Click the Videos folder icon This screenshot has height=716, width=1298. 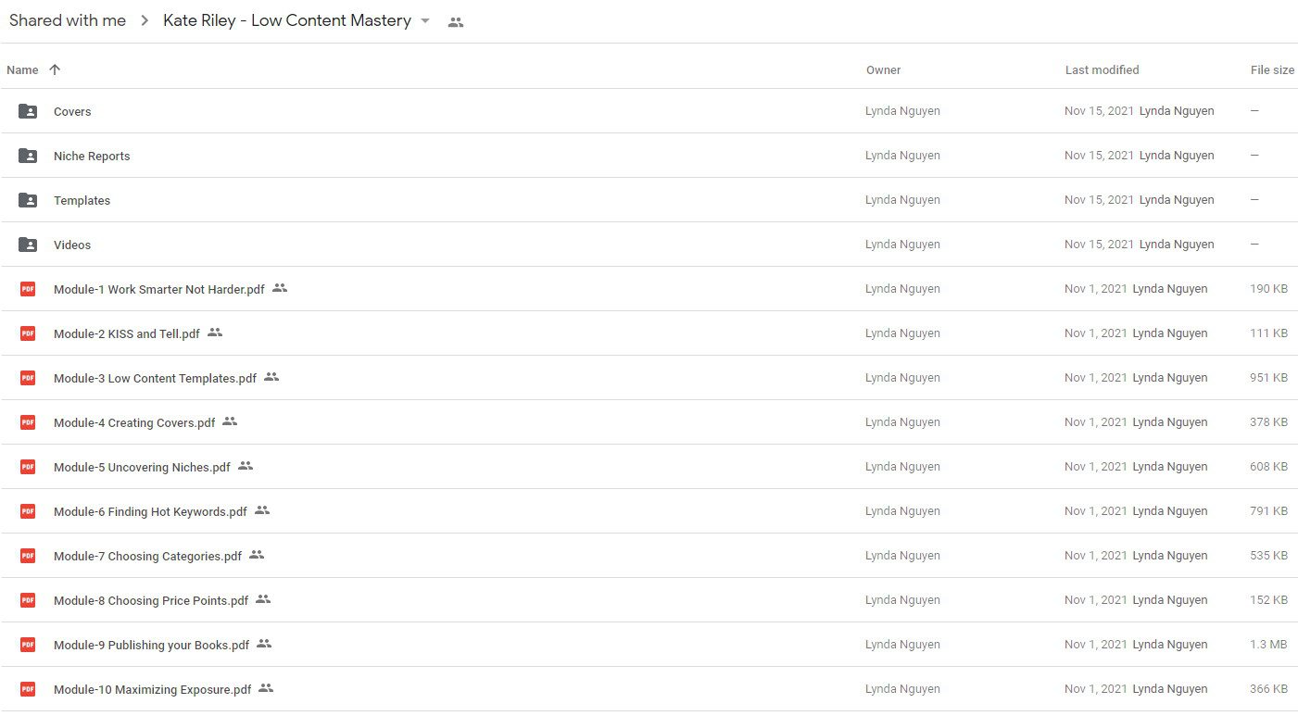tap(28, 245)
